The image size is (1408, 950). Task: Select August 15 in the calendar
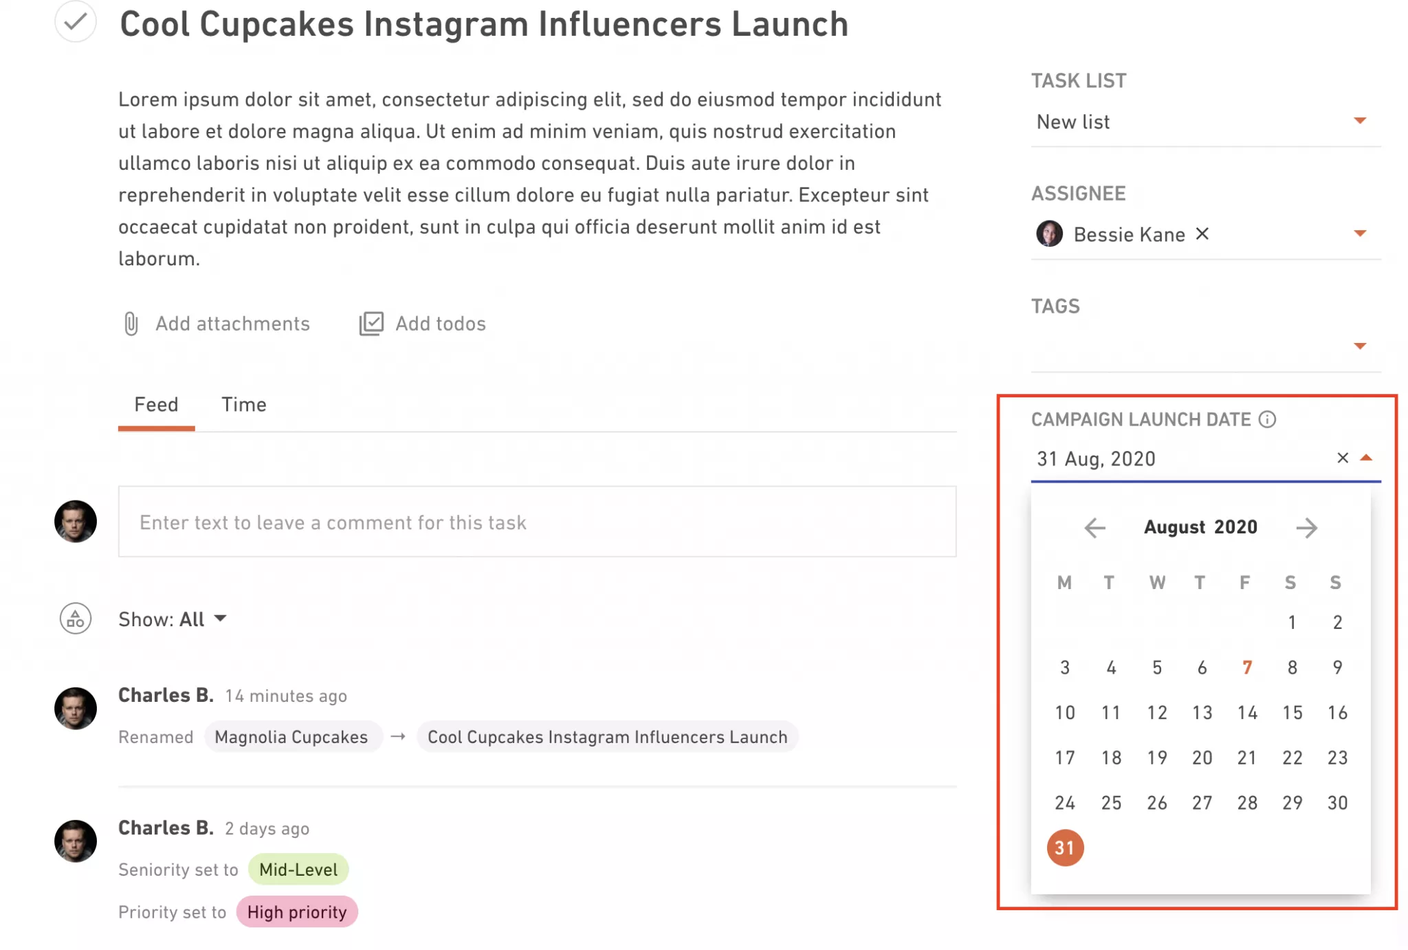(x=1292, y=712)
